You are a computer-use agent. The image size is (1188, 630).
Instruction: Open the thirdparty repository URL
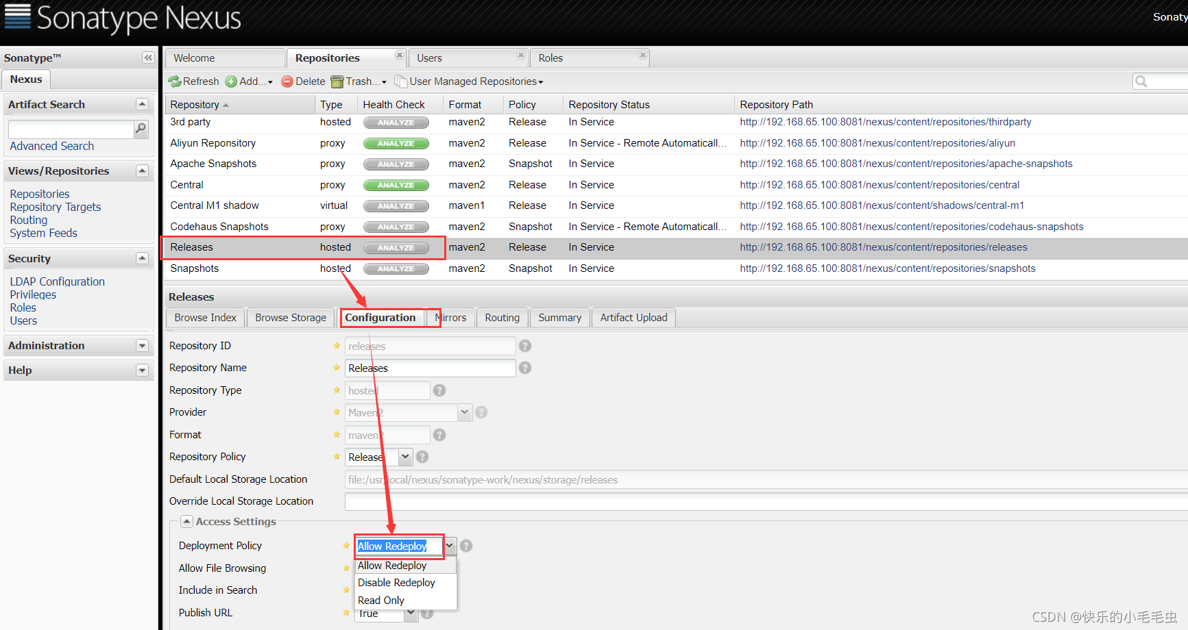[x=885, y=122]
